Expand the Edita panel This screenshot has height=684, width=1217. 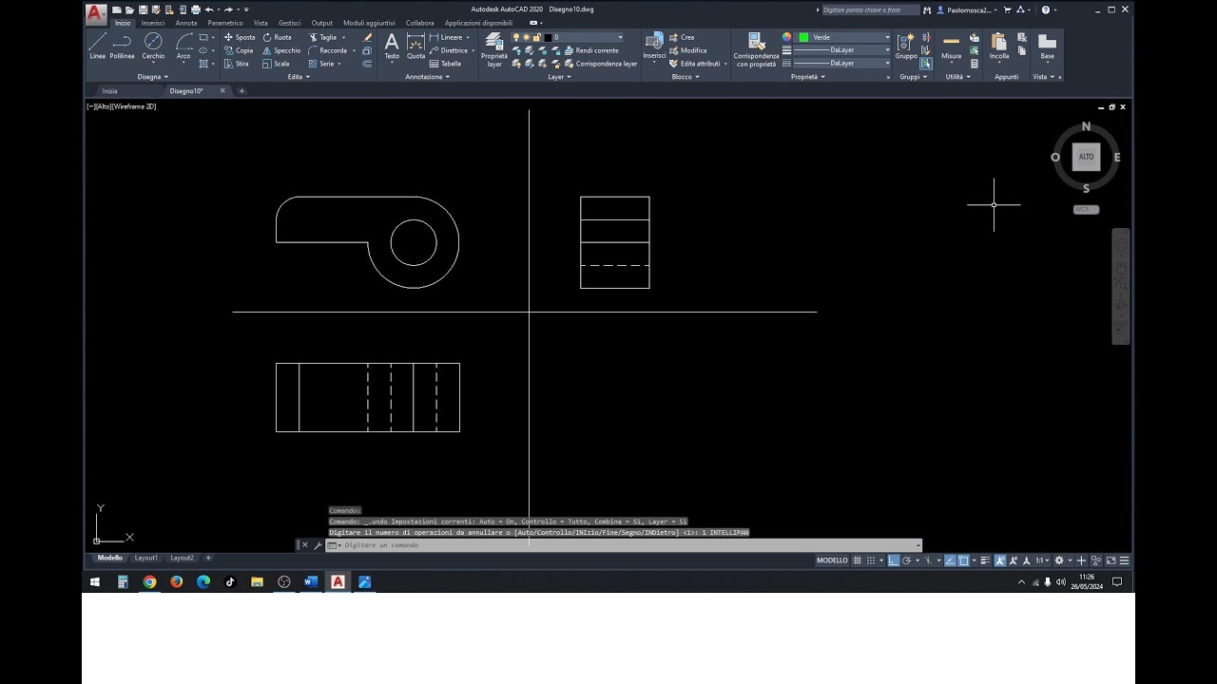(299, 77)
